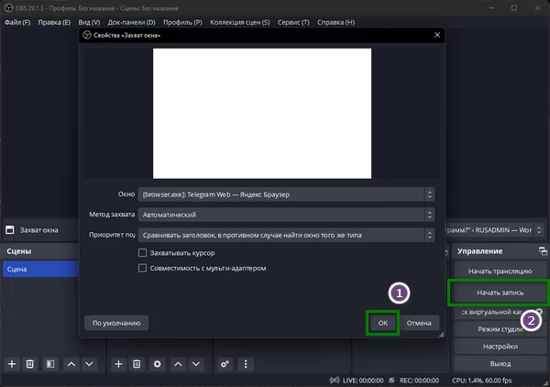
Task: Open scene filters icon in Сцены panel
Action: [x=50, y=364]
